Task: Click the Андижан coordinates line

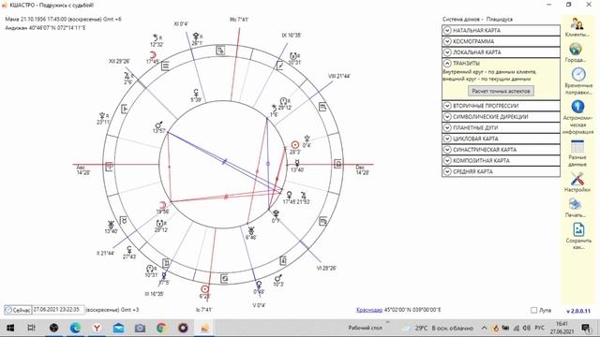Action: pos(45,28)
